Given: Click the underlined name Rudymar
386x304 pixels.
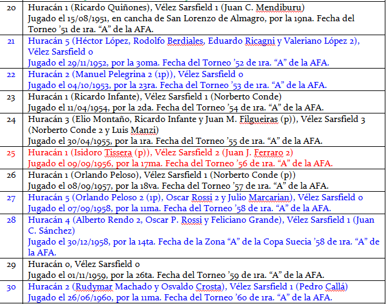Looking at the screenshot, I should [94, 287].
